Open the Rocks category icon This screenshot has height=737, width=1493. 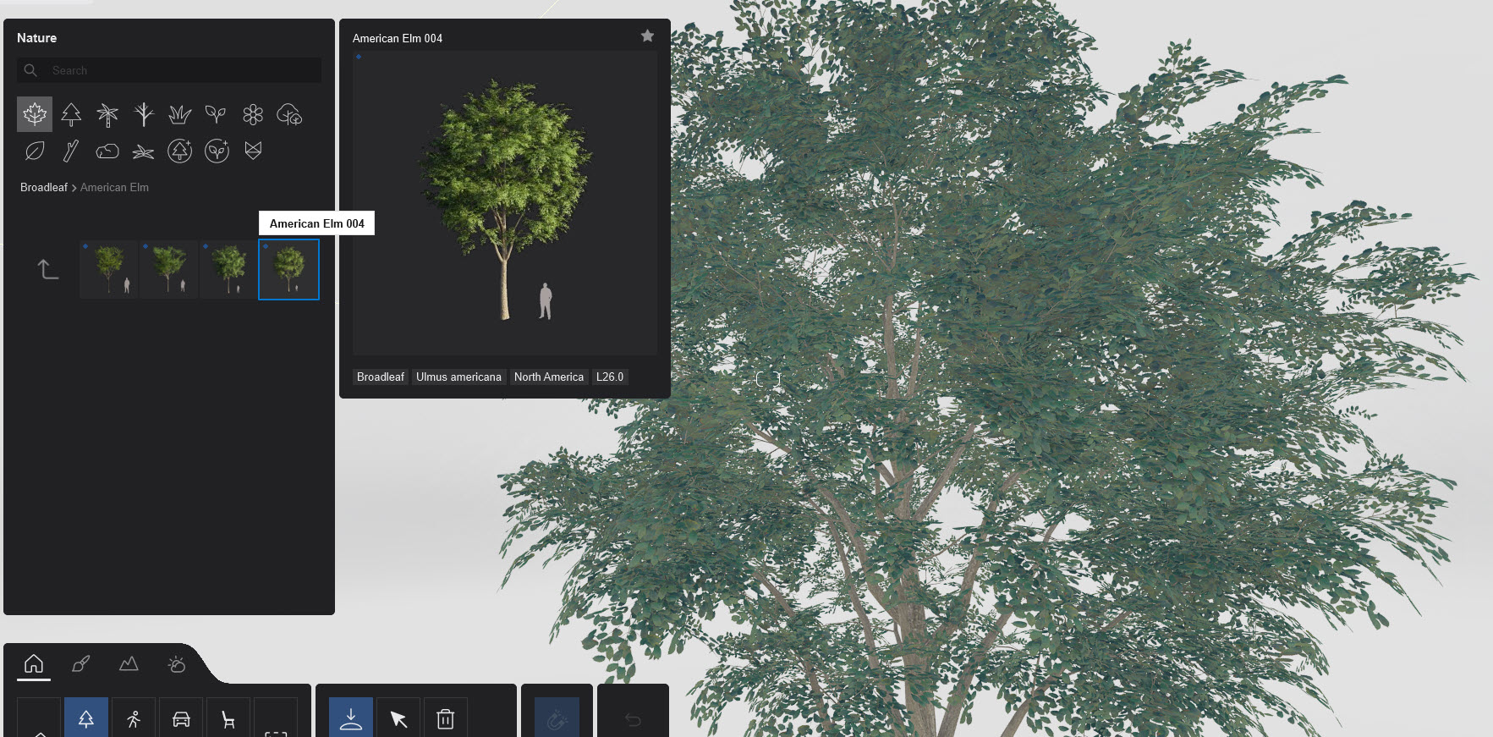[107, 151]
